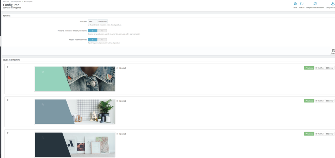The image size is (335, 158).
Task: Open the plant and letter A thumbnail
Action: coord(75,112)
